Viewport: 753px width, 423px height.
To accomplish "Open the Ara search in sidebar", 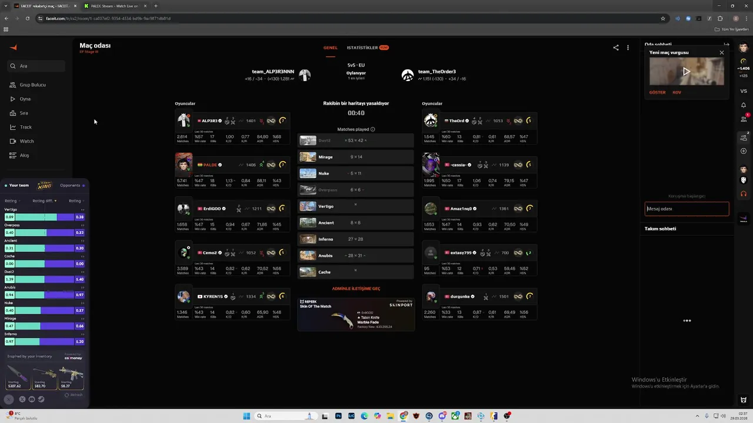I will 36,66.
